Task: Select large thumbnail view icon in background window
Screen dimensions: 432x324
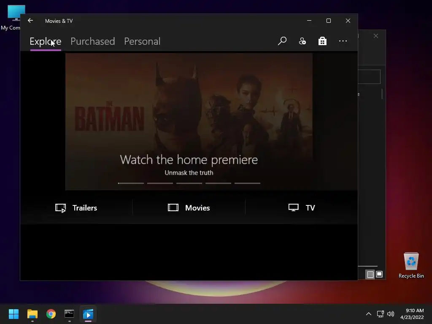Action: pos(379,274)
